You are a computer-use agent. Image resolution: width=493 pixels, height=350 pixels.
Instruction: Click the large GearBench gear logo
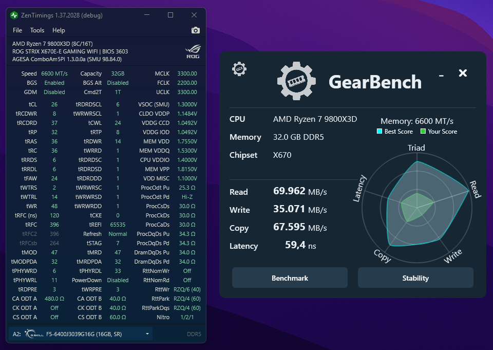[x=296, y=81]
